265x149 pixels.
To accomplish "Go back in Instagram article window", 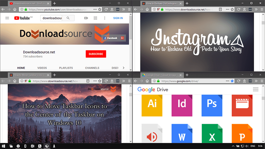I will point(135,9).
